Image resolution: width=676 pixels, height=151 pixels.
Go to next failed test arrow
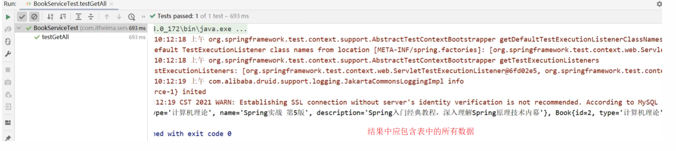click(x=119, y=17)
